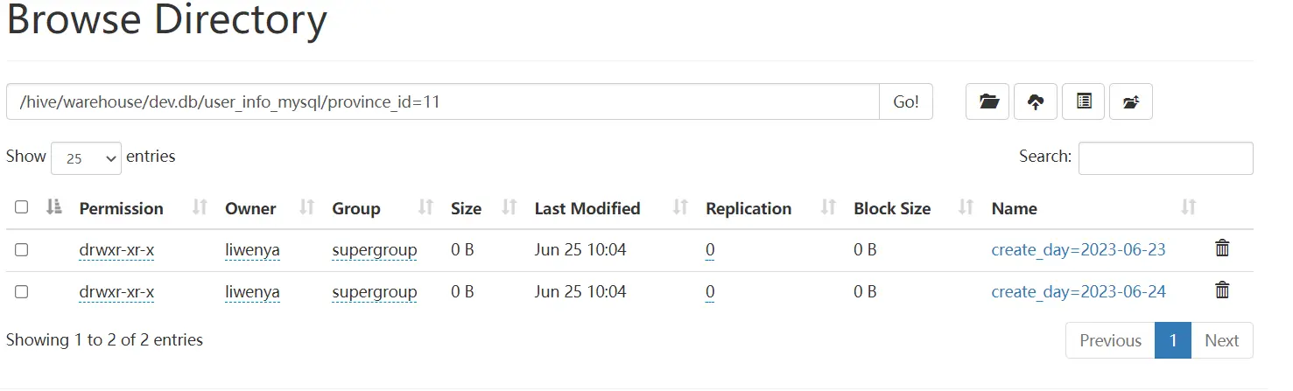Click the sort icon beside select-all checkbox

pos(54,207)
